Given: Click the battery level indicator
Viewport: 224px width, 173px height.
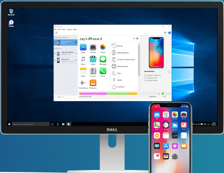Looking at the screenshot, I should (x=164, y=94).
